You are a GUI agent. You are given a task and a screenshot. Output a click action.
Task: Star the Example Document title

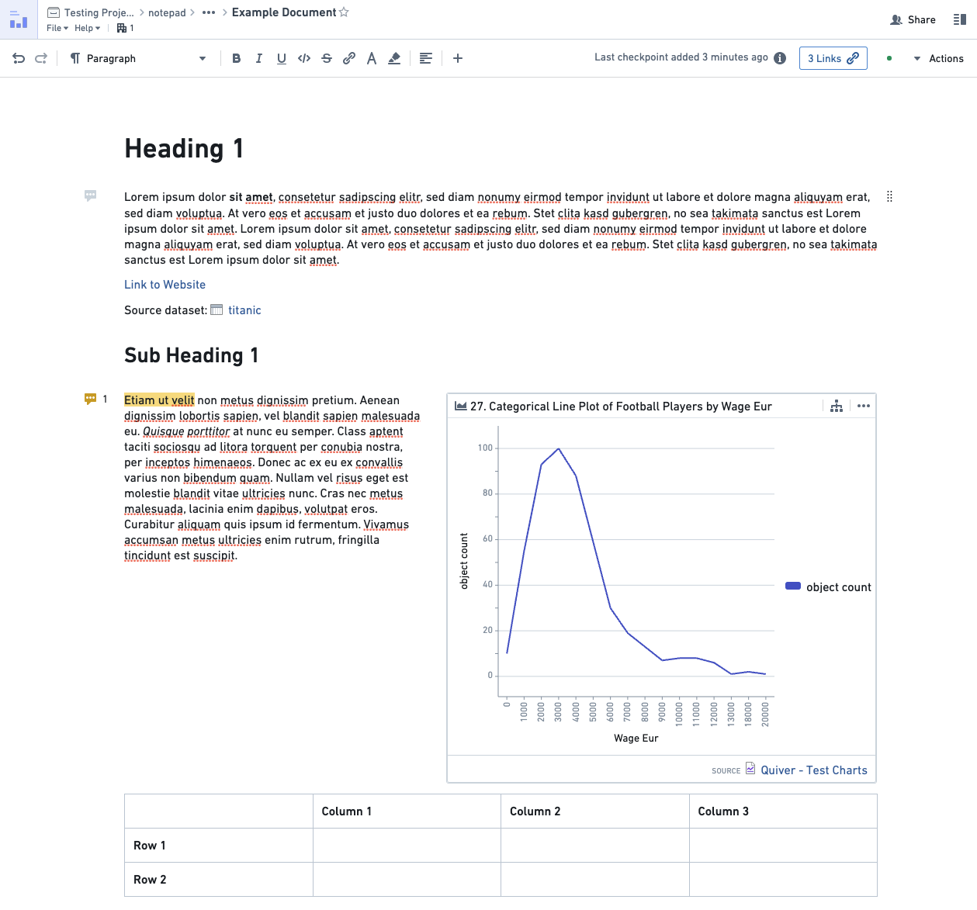344,12
